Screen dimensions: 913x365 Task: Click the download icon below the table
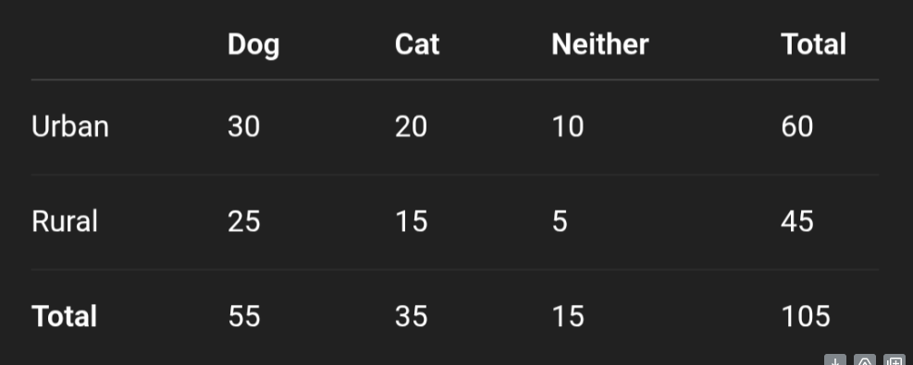click(835, 360)
